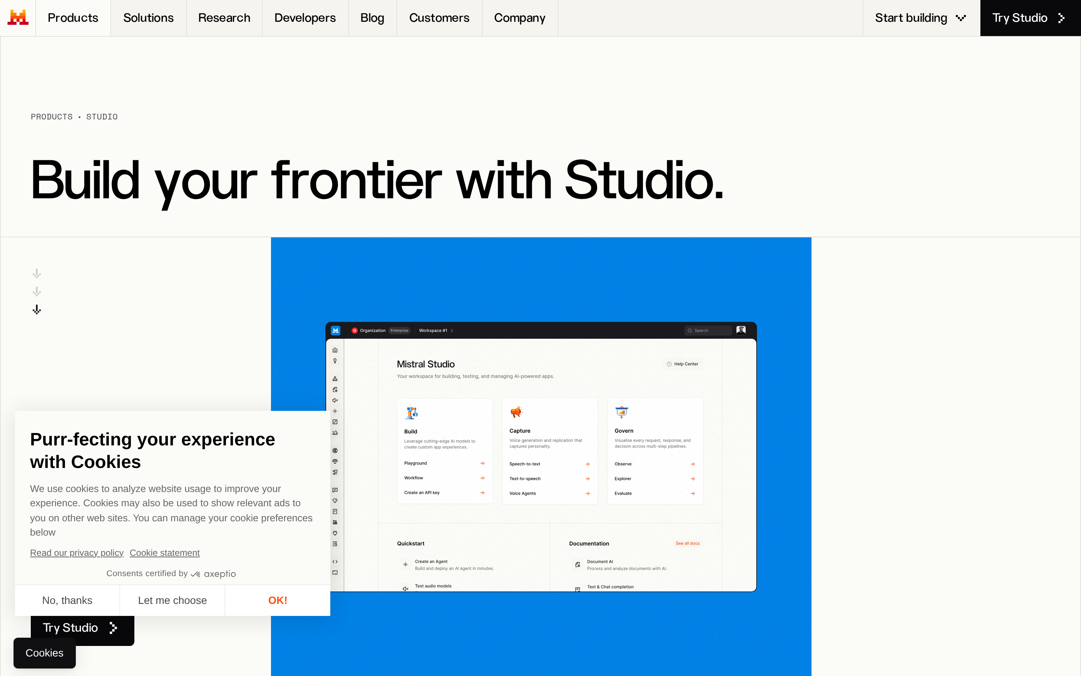Click the Try Studio button below the cookie dialog
The width and height of the screenshot is (1081, 676).
pyautogui.click(x=83, y=628)
